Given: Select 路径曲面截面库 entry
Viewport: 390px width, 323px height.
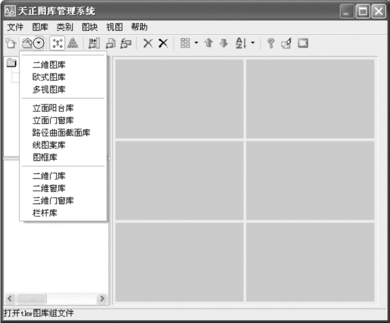Looking at the screenshot, I should coord(63,133).
